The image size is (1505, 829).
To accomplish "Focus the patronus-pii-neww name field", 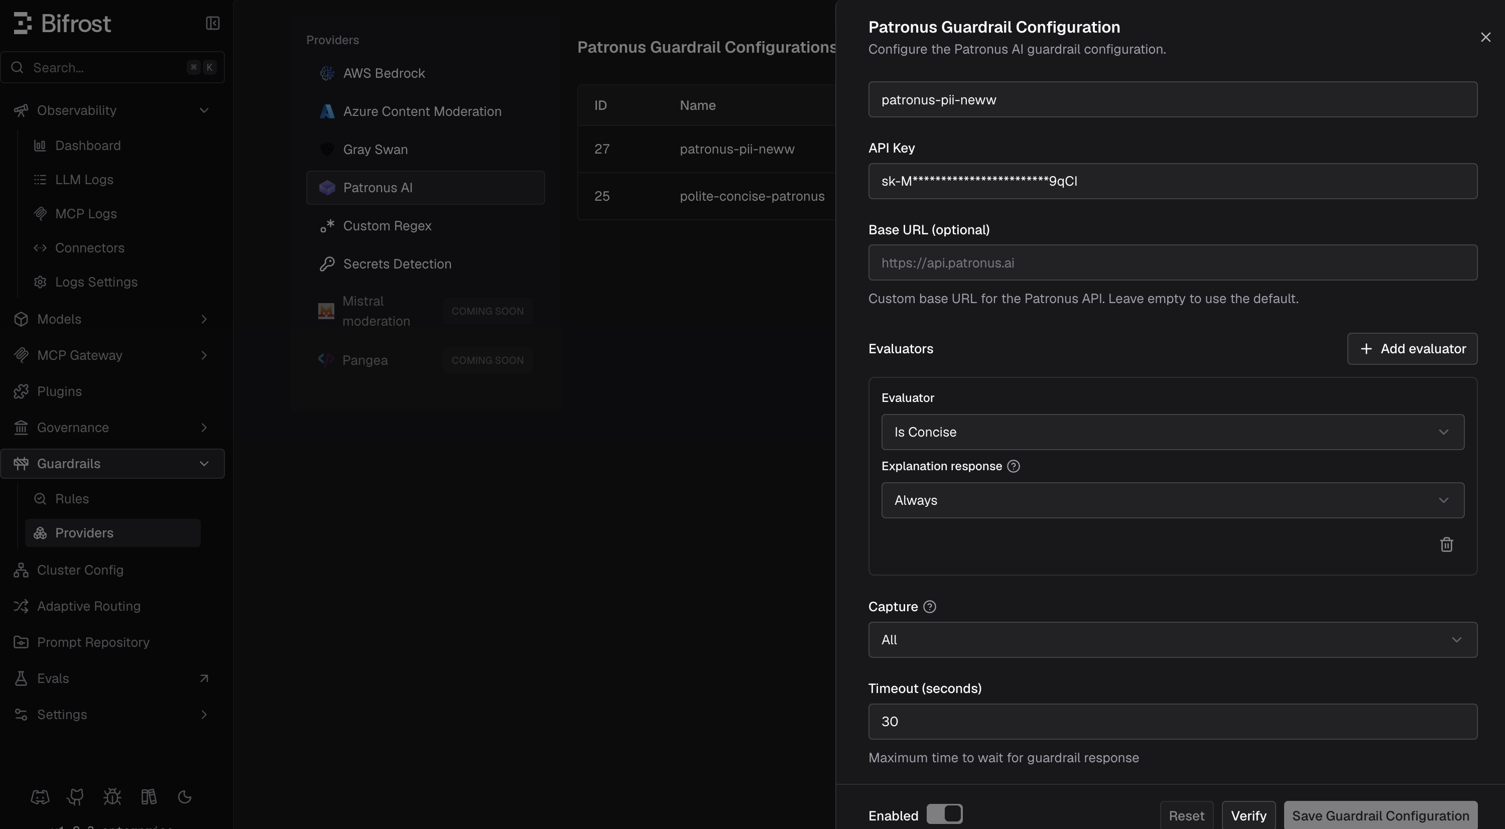I will pos(1173,100).
